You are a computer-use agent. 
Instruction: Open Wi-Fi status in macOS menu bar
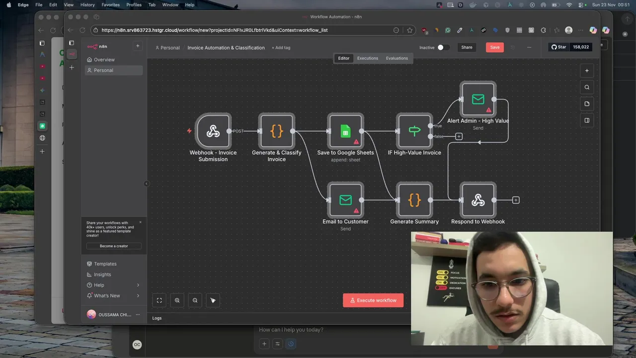[x=569, y=4]
